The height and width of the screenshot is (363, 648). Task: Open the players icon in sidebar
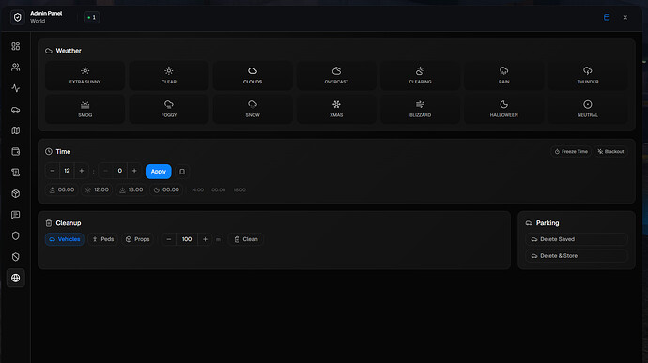[16, 68]
